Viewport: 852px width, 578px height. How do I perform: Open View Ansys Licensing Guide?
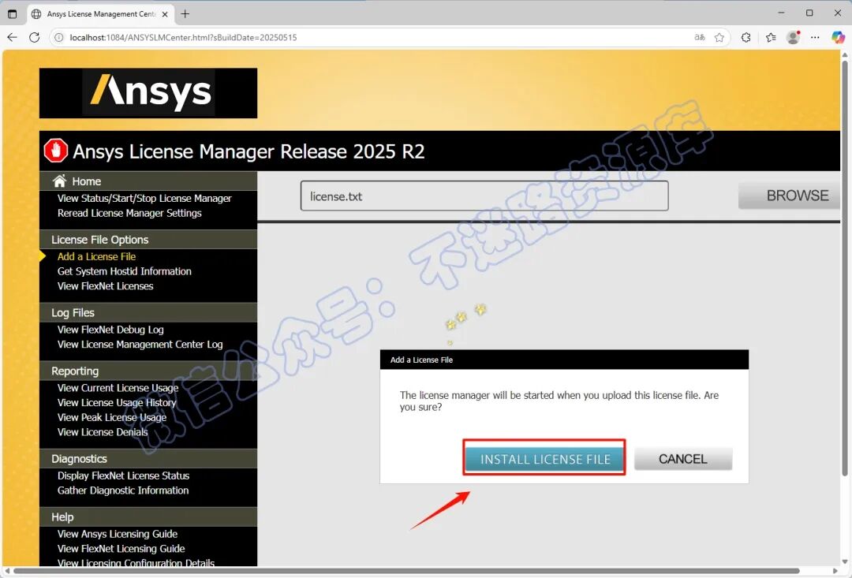[118, 534]
